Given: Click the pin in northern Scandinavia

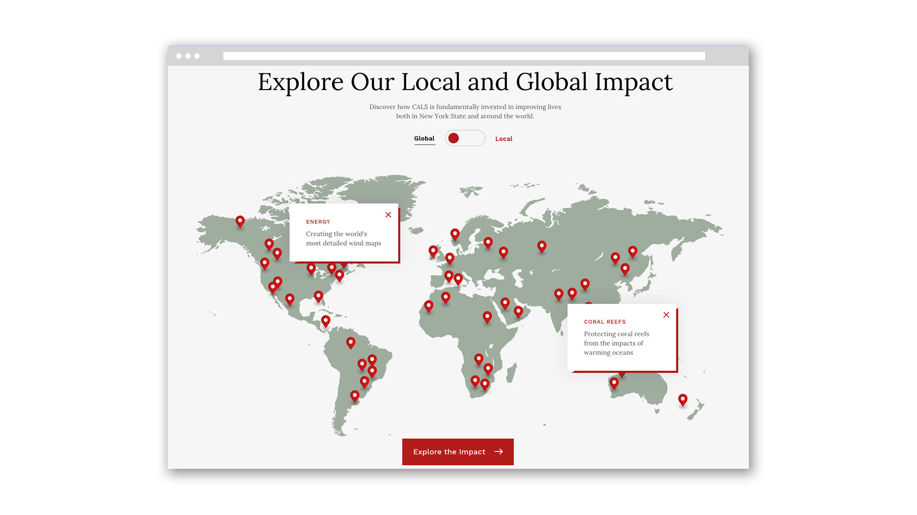Looking at the screenshot, I should coord(455,234).
